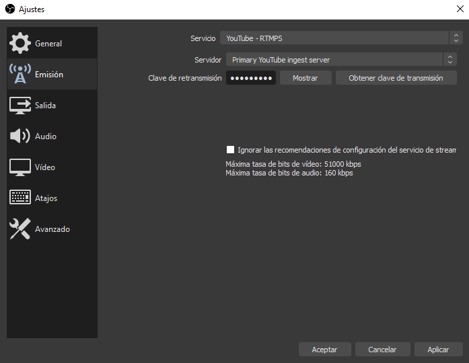Click the Audio speaker icon
The width and height of the screenshot is (469, 363).
[x=20, y=136]
